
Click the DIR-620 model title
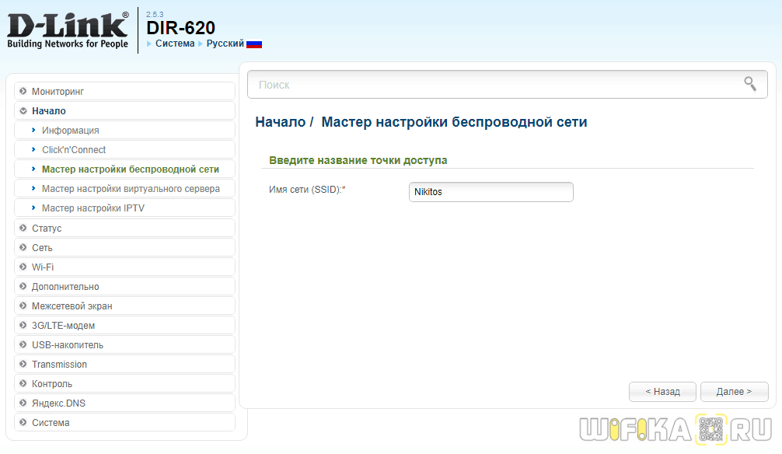pos(180,27)
